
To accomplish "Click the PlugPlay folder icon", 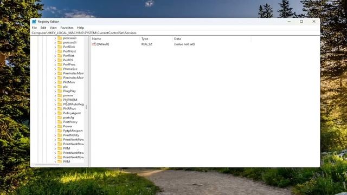I will coord(60,91).
